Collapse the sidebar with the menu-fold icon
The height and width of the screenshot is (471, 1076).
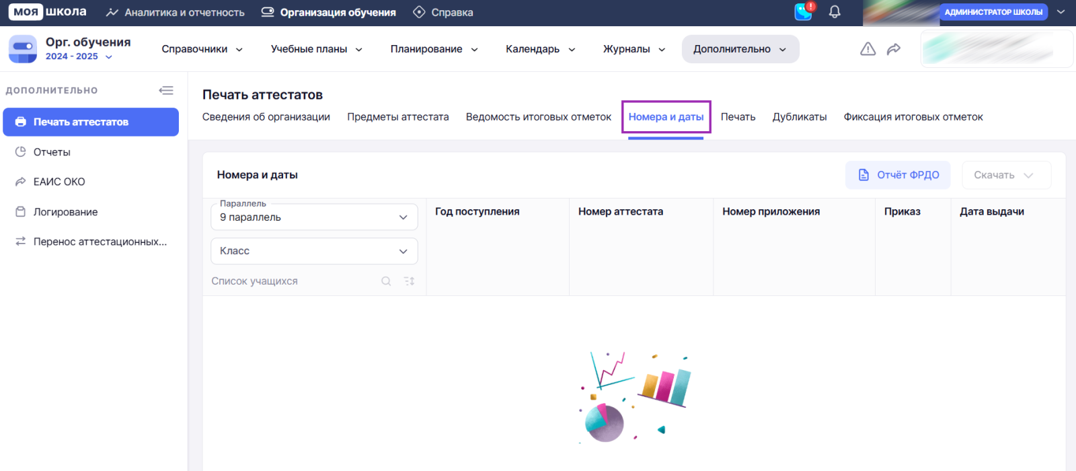[x=166, y=90]
